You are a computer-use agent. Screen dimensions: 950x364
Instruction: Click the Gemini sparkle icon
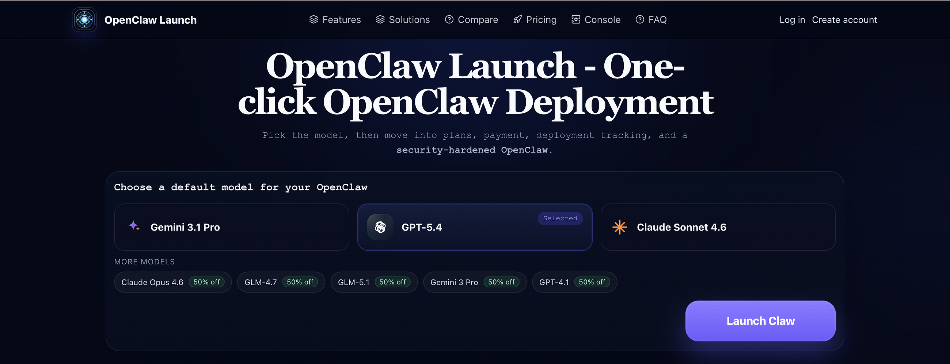coord(134,226)
